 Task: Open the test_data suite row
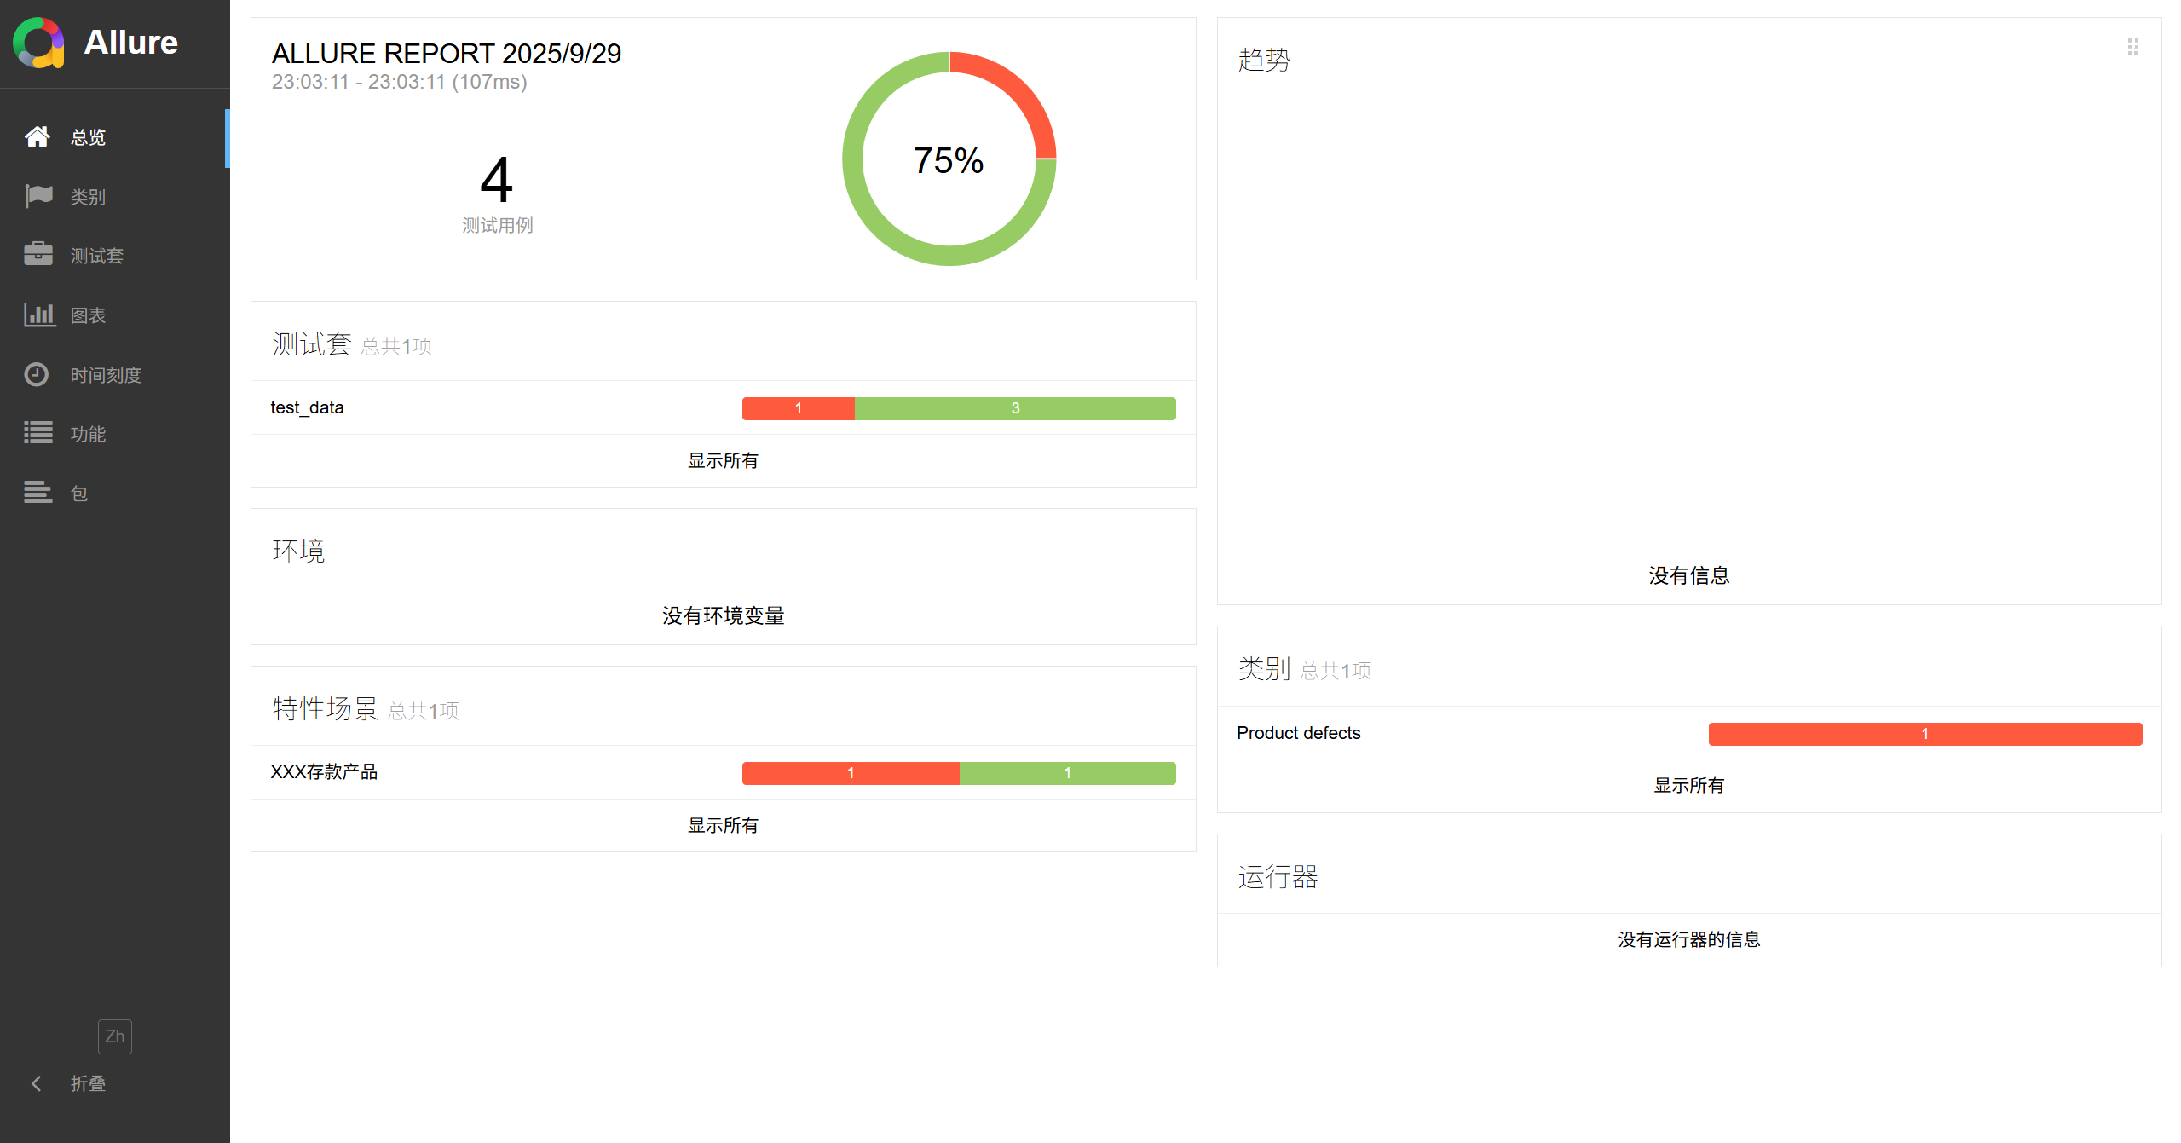pyautogui.click(x=308, y=407)
